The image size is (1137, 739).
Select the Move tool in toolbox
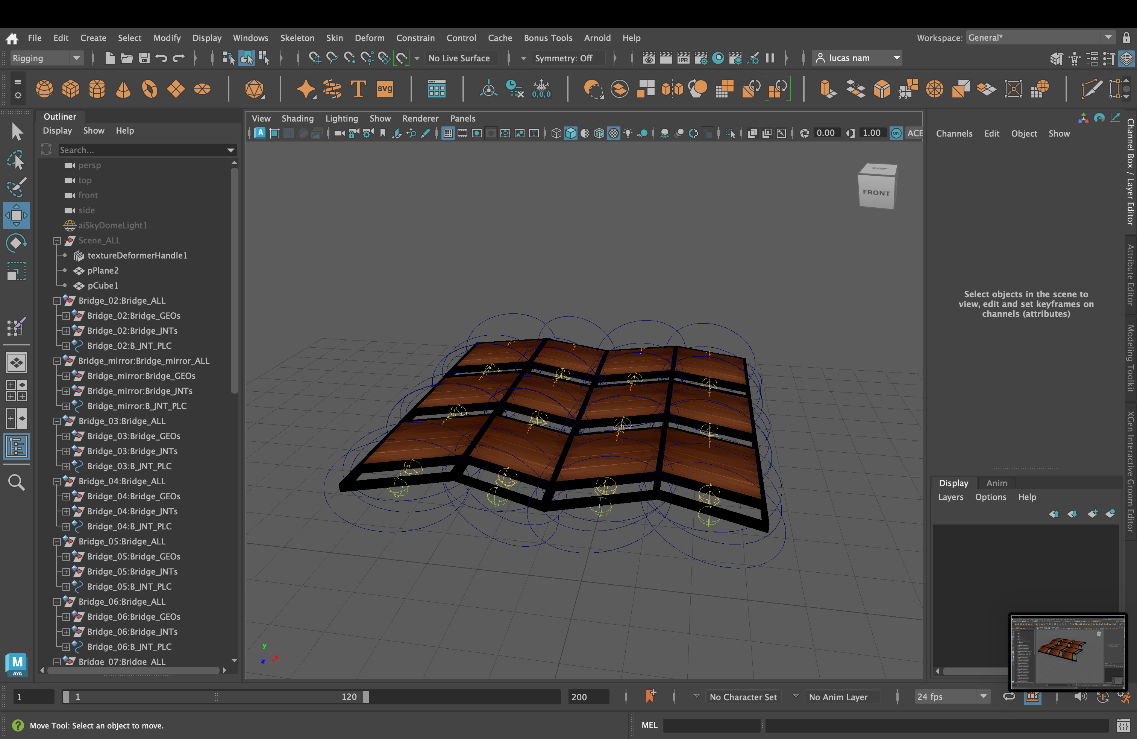pos(16,215)
